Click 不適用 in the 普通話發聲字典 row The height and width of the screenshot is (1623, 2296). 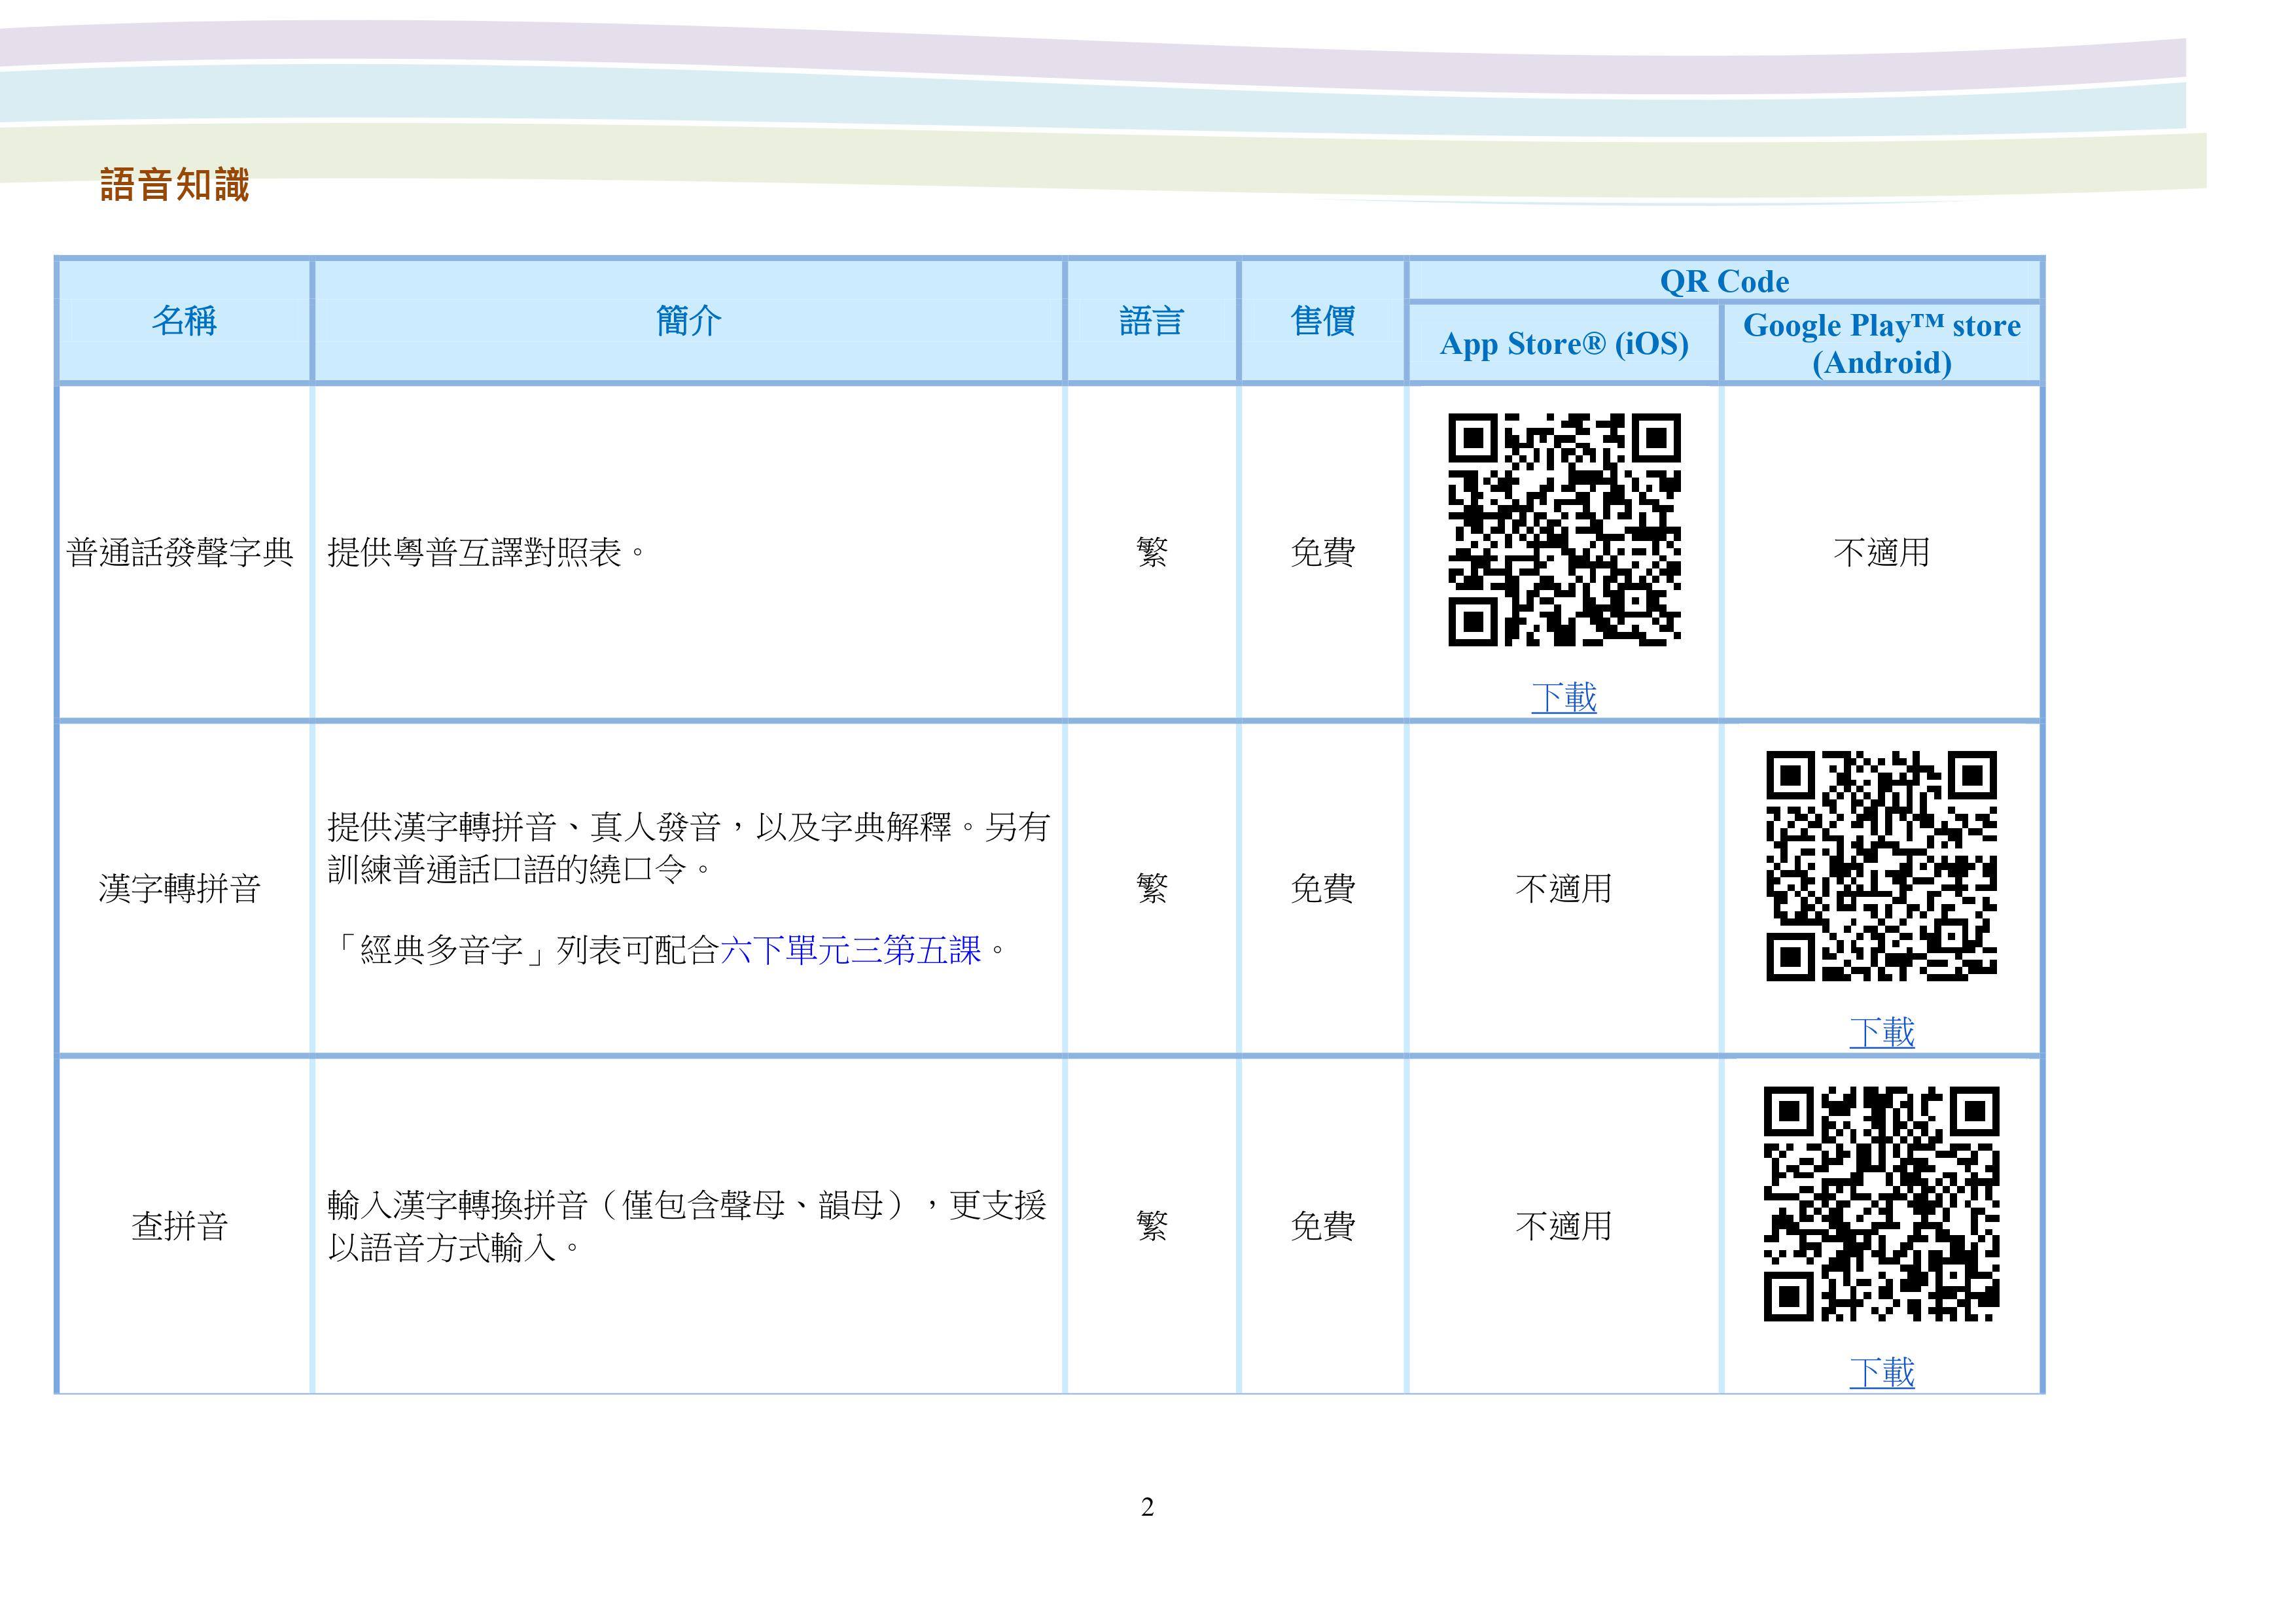(x=1881, y=552)
